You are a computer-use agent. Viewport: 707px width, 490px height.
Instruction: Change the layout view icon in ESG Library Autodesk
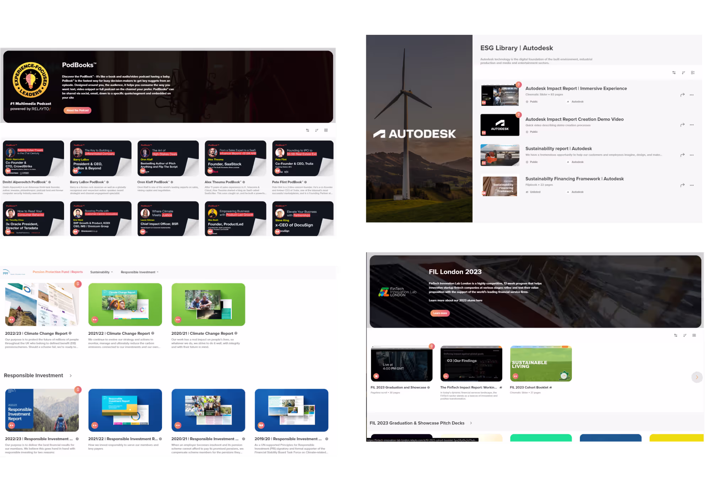(693, 73)
